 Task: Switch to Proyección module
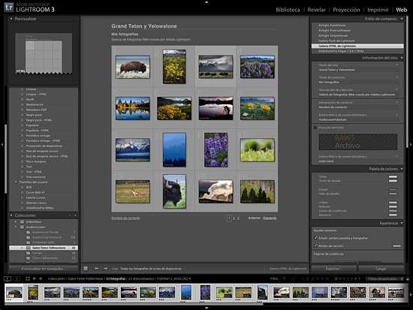pos(346,10)
